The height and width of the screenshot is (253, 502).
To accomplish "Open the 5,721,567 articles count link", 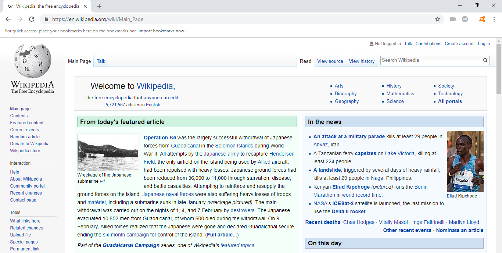I will tap(115, 105).
